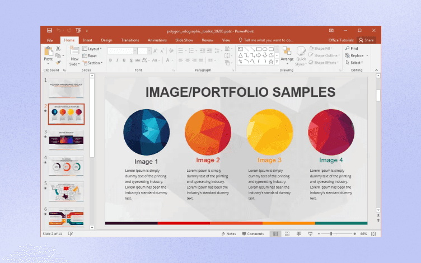Align text left
This screenshot has width=421, height=263.
[181, 60]
